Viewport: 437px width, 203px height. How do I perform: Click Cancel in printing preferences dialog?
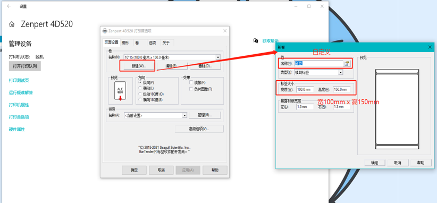[x=161, y=170]
